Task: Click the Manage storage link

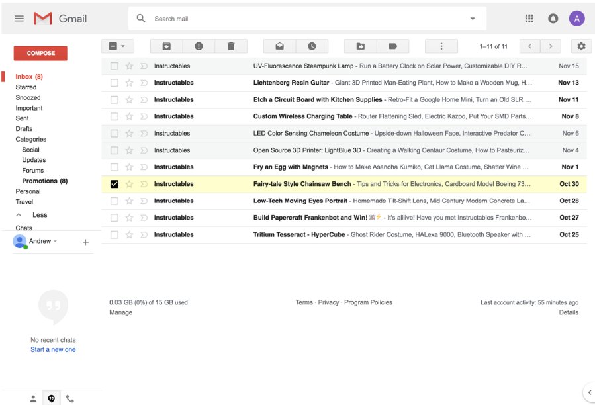Action: [x=120, y=312]
